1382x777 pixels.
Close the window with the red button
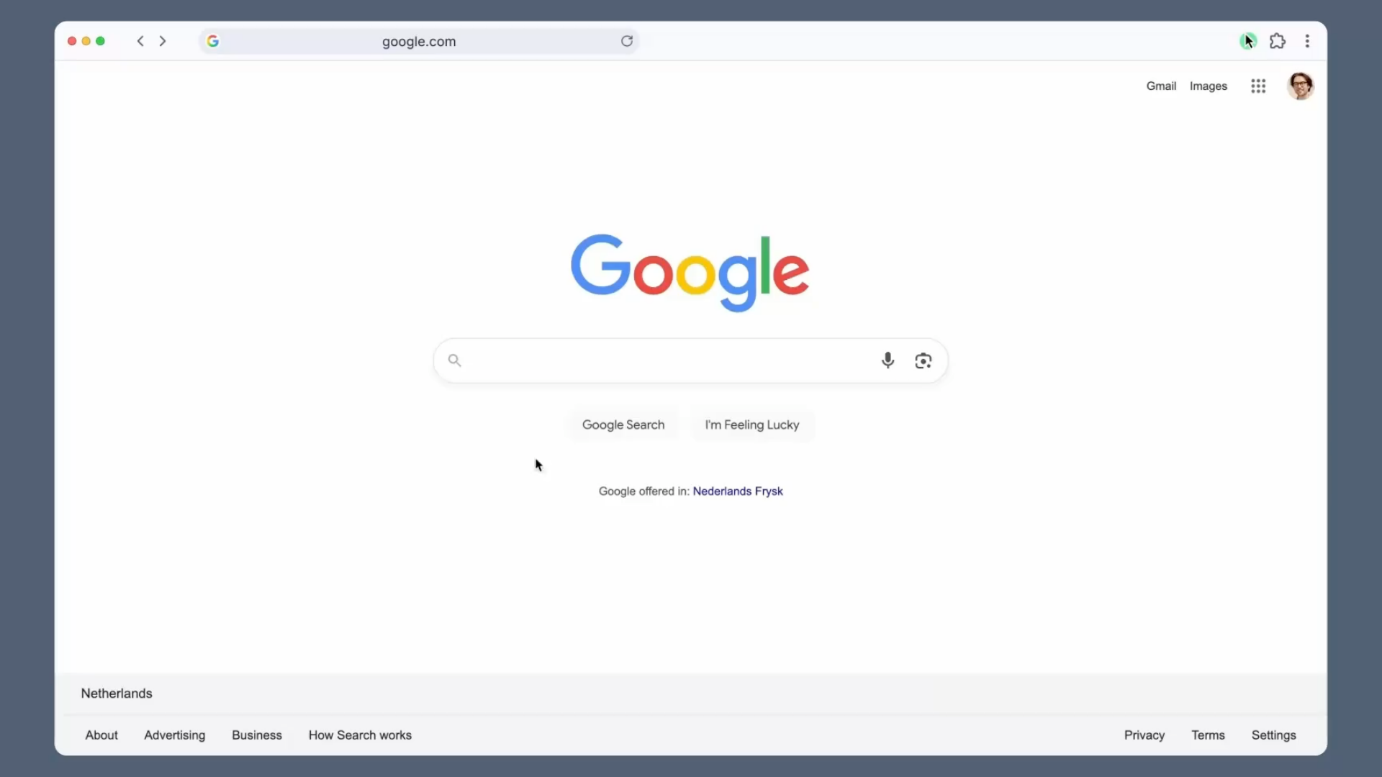[x=72, y=41]
